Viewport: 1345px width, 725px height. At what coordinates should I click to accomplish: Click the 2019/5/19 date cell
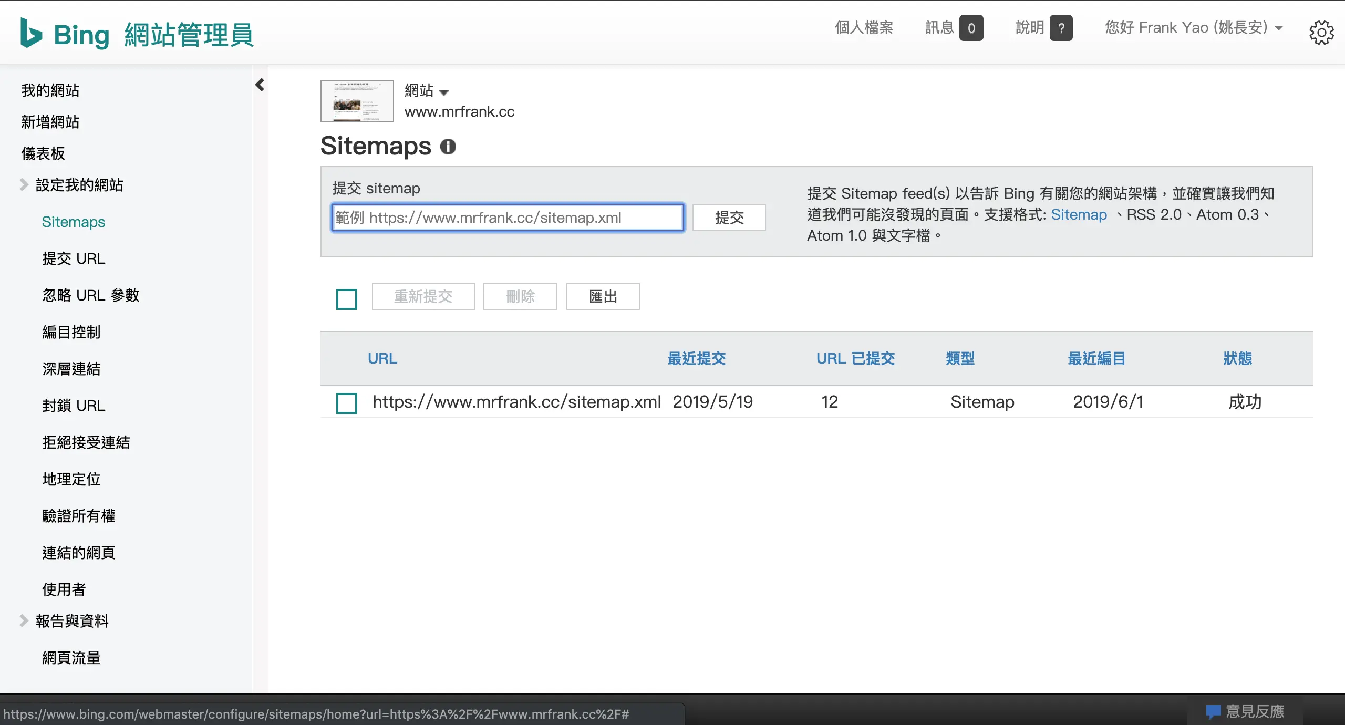[713, 402]
